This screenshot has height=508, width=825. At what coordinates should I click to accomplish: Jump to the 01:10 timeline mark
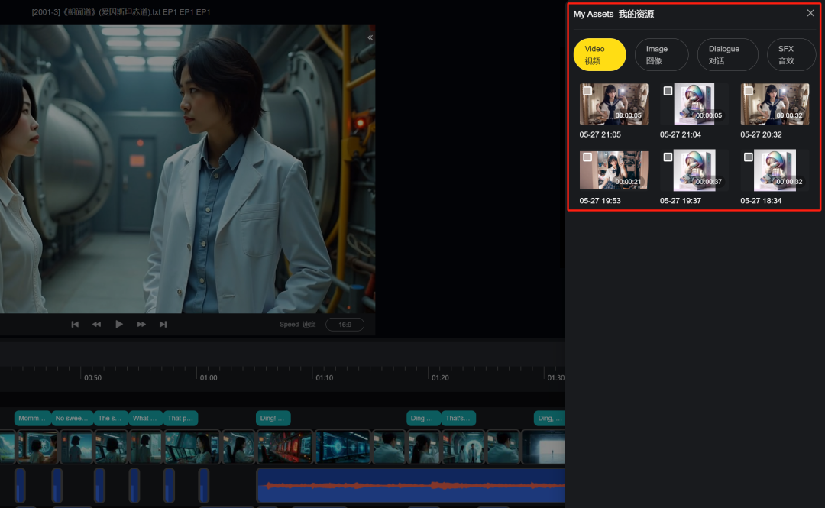[x=324, y=378]
